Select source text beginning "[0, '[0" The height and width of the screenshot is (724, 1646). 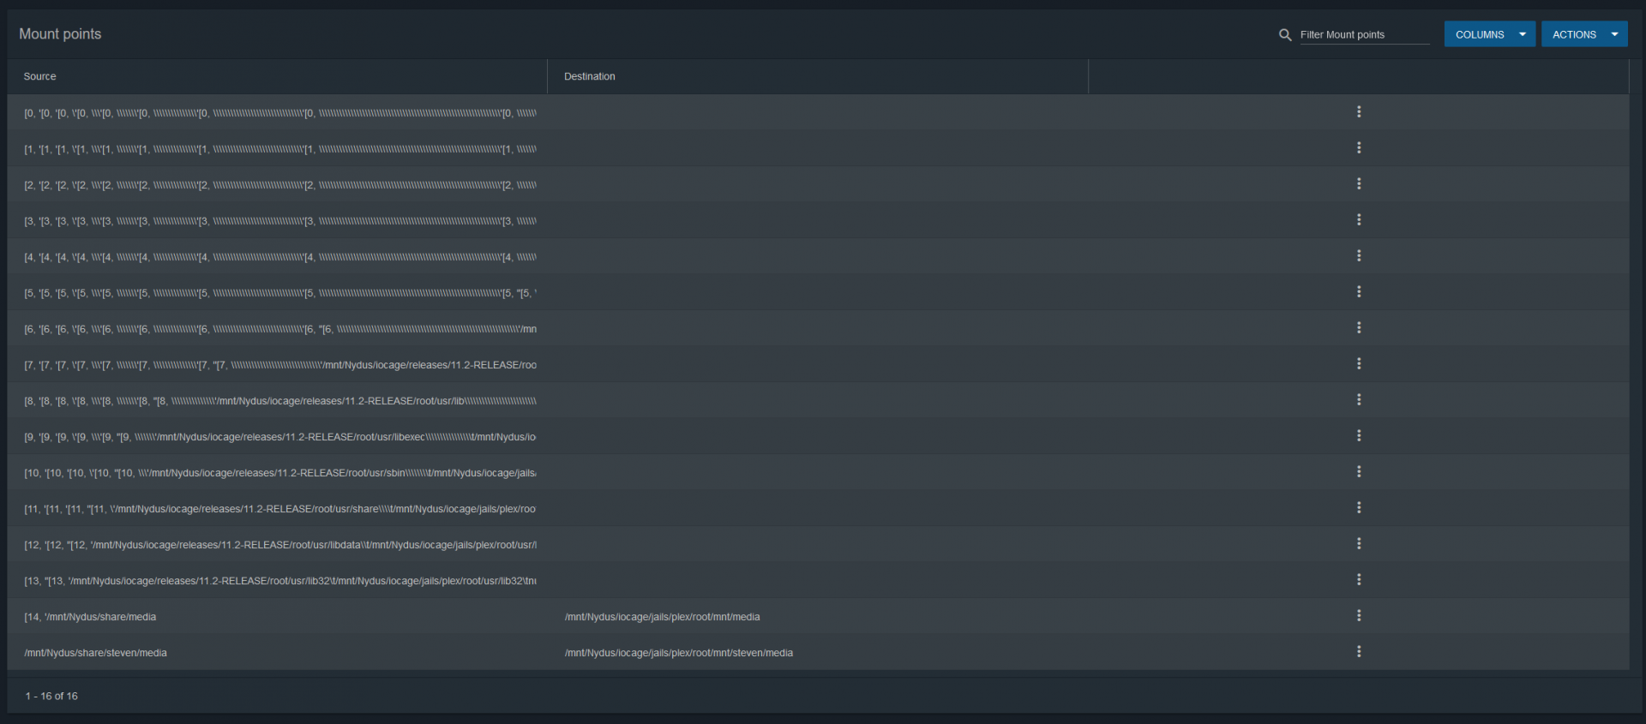(x=280, y=113)
